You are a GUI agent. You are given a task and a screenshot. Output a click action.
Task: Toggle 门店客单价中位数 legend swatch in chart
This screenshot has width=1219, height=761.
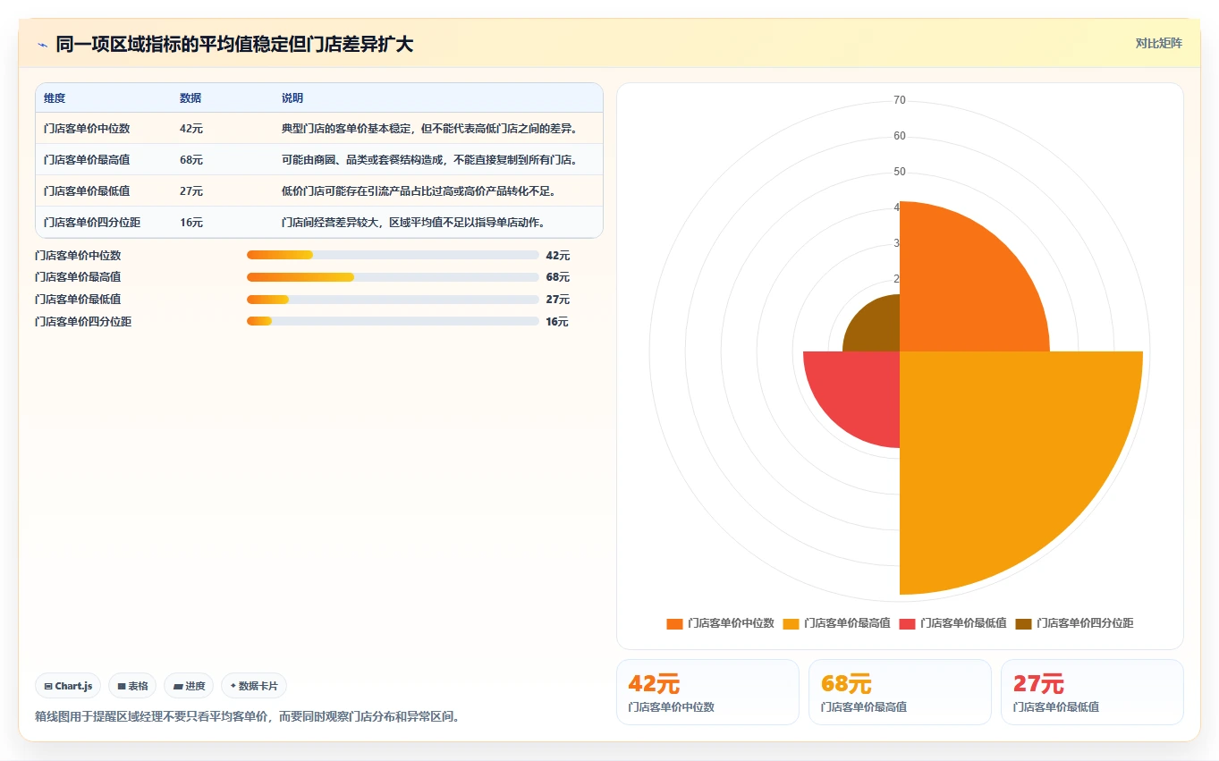pyautogui.click(x=674, y=623)
